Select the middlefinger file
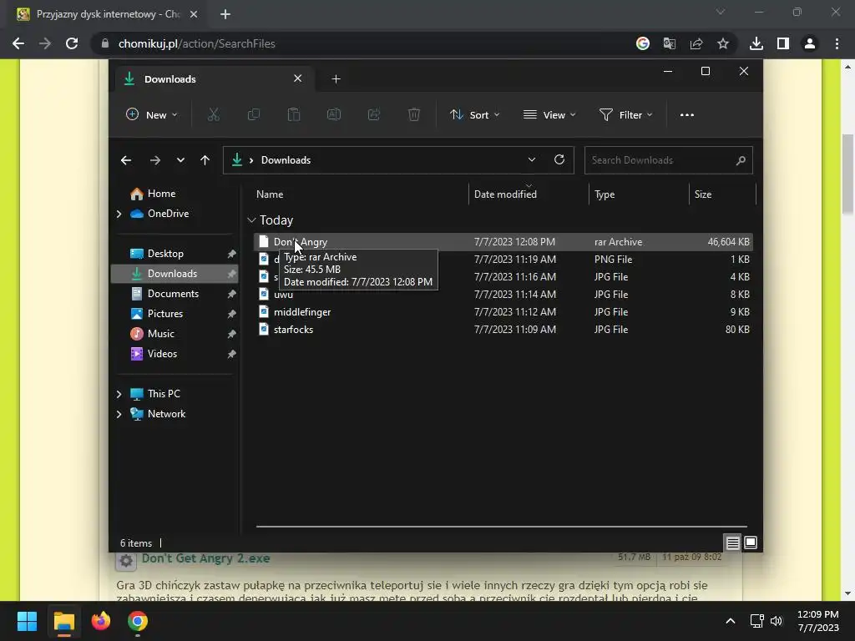 click(x=503, y=312)
